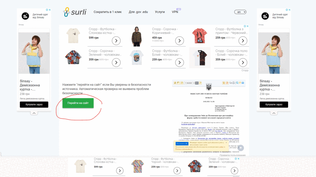Viewport: 316px width, 177px height.
Task: Click arrow for Сорочка Коричневий 459 грн
Action: (x=180, y=41)
